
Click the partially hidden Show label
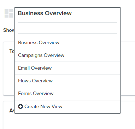pyautogui.click(x=9, y=30)
